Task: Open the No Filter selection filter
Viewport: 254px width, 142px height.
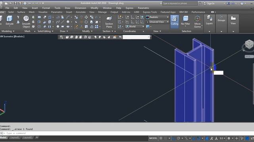Action: 185,21
